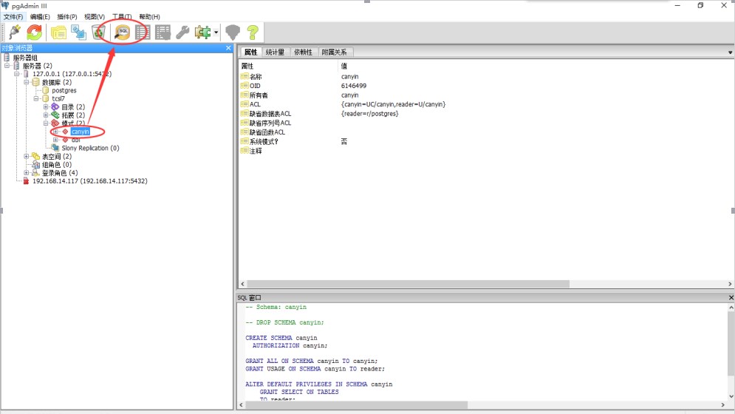The width and height of the screenshot is (735, 414).
Task: Click the OID value 6146499
Action: [x=354, y=86]
